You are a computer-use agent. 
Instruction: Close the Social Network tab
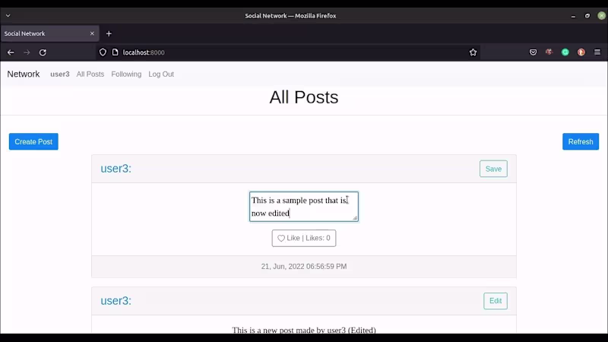pos(92,33)
